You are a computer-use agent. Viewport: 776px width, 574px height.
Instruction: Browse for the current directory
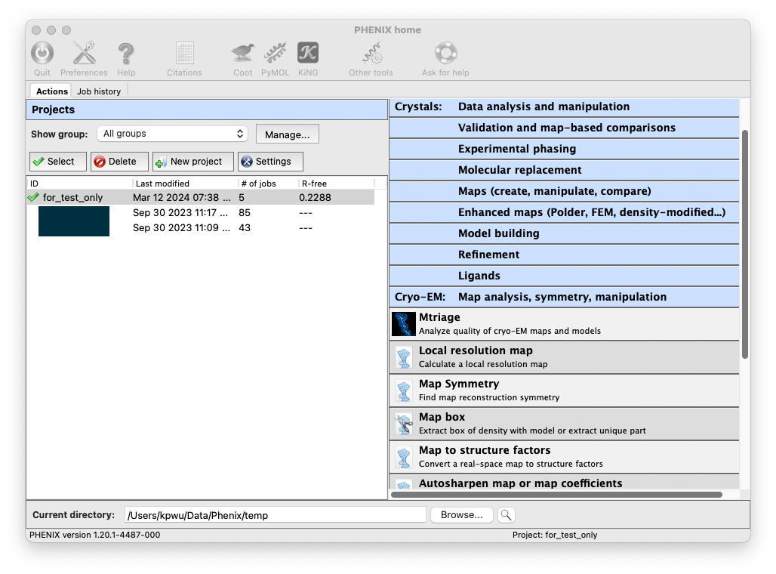(461, 514)
